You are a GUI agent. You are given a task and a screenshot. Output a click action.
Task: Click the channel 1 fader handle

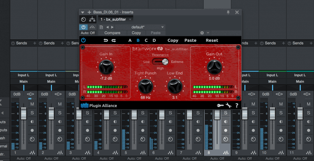coord(23,113)
